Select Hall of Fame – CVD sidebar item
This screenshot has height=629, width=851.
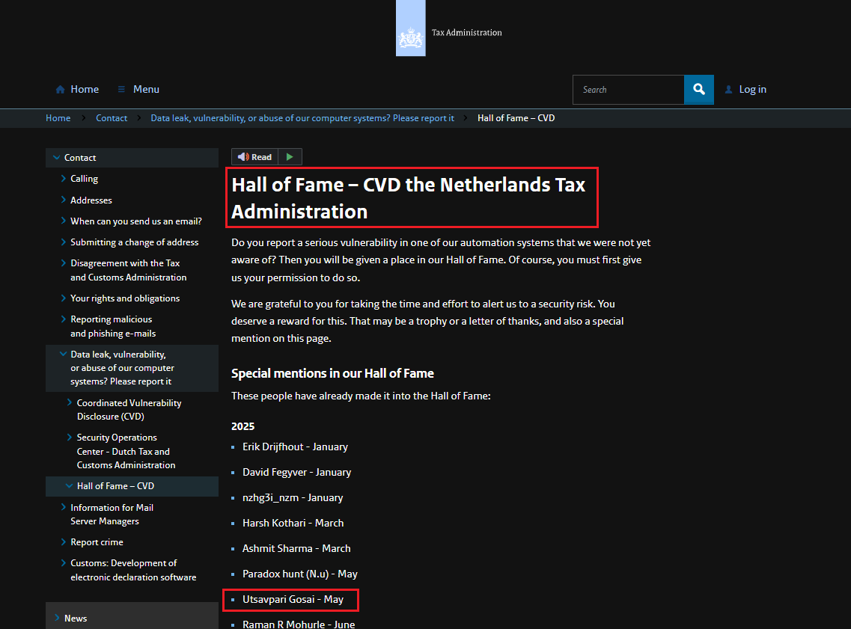[115, 486]
